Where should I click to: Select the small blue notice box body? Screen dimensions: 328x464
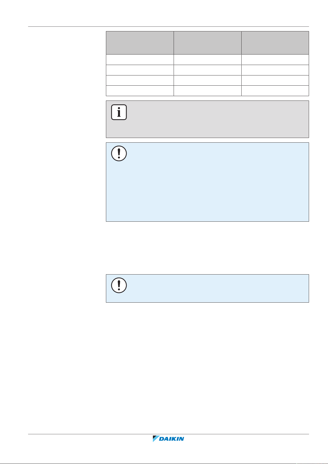pos(207,288)
